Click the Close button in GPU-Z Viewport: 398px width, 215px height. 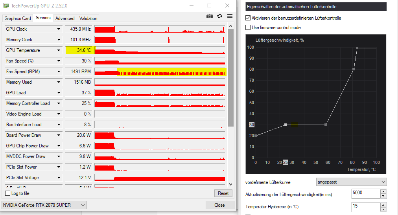point(219,205)
